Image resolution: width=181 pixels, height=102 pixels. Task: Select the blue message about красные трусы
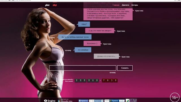[75, 37]
